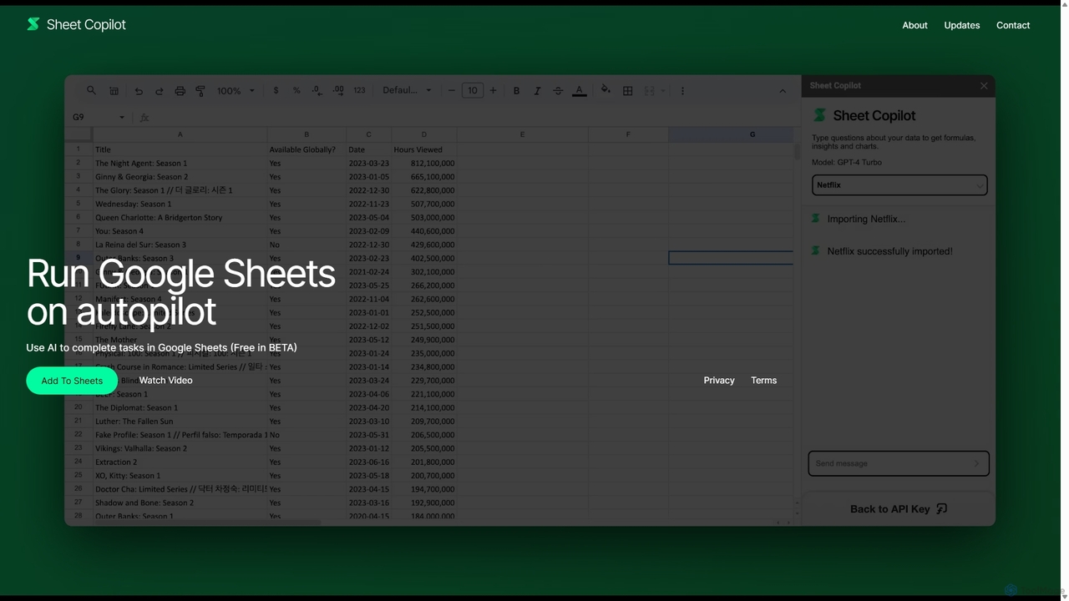
Task: Click the selected cell G9
Action: coord(731,258)
